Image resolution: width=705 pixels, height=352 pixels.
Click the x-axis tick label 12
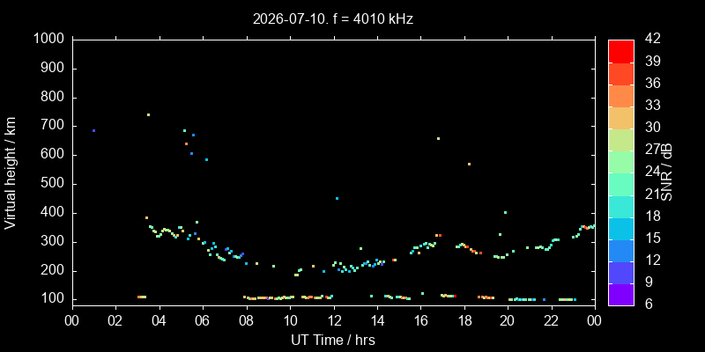(334, 320)
